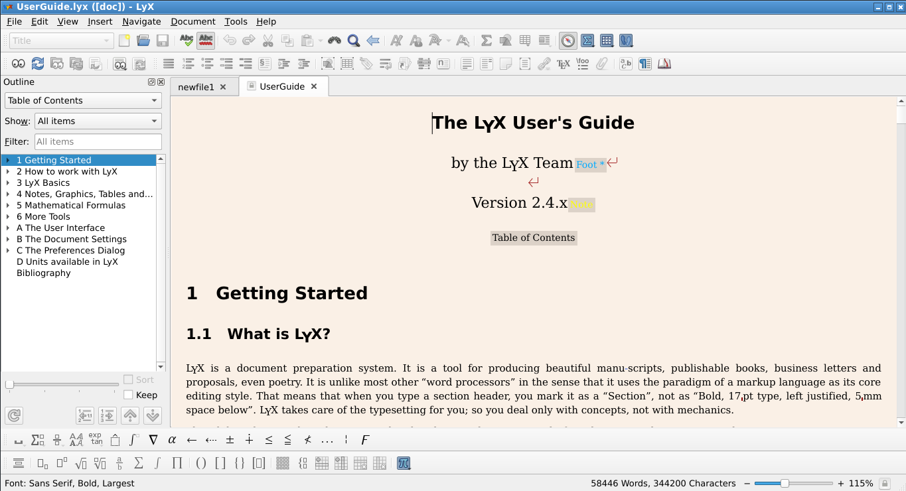Insert a fraction from the math toolbar
Screen dimensions: 906x491
coord(119,463)
